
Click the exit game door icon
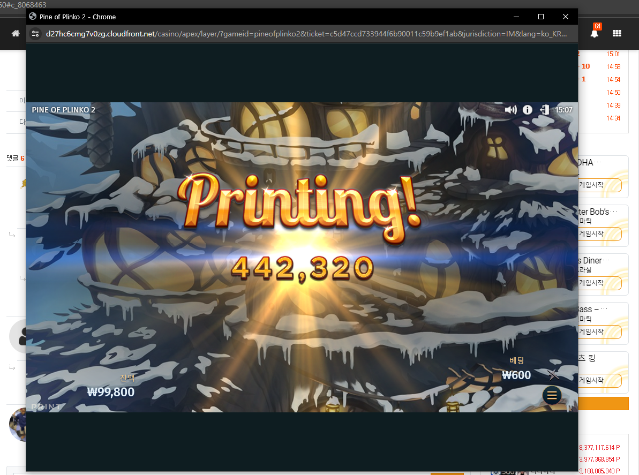click(544, 110)
